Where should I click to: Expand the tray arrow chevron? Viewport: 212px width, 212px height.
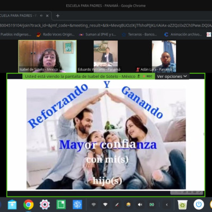point(166,205)
